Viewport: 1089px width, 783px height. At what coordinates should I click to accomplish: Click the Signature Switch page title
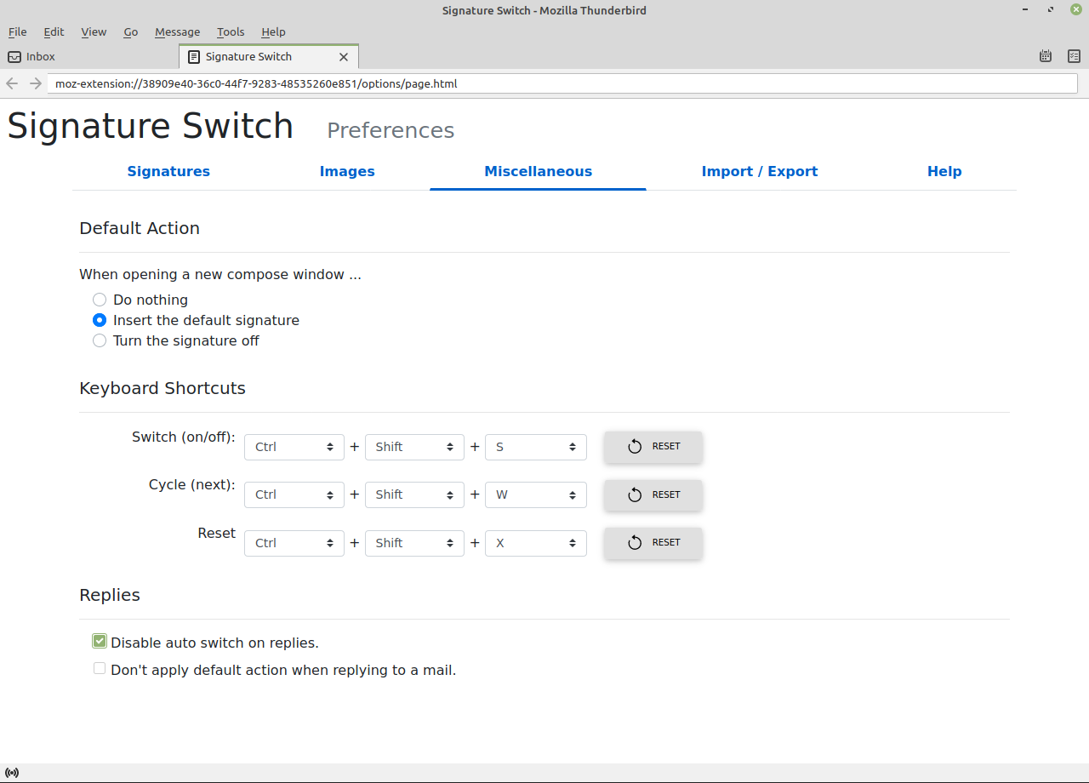[x=151, y=126]
